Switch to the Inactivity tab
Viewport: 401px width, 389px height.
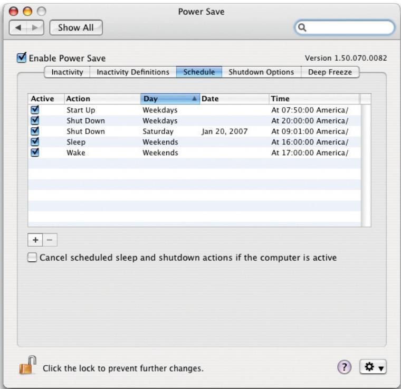pyautogui.click(x=67, y=72)
